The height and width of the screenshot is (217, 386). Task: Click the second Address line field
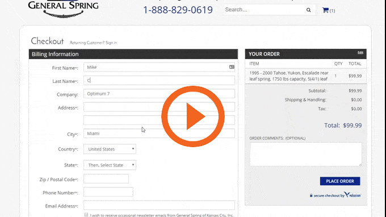pos(159,120)
